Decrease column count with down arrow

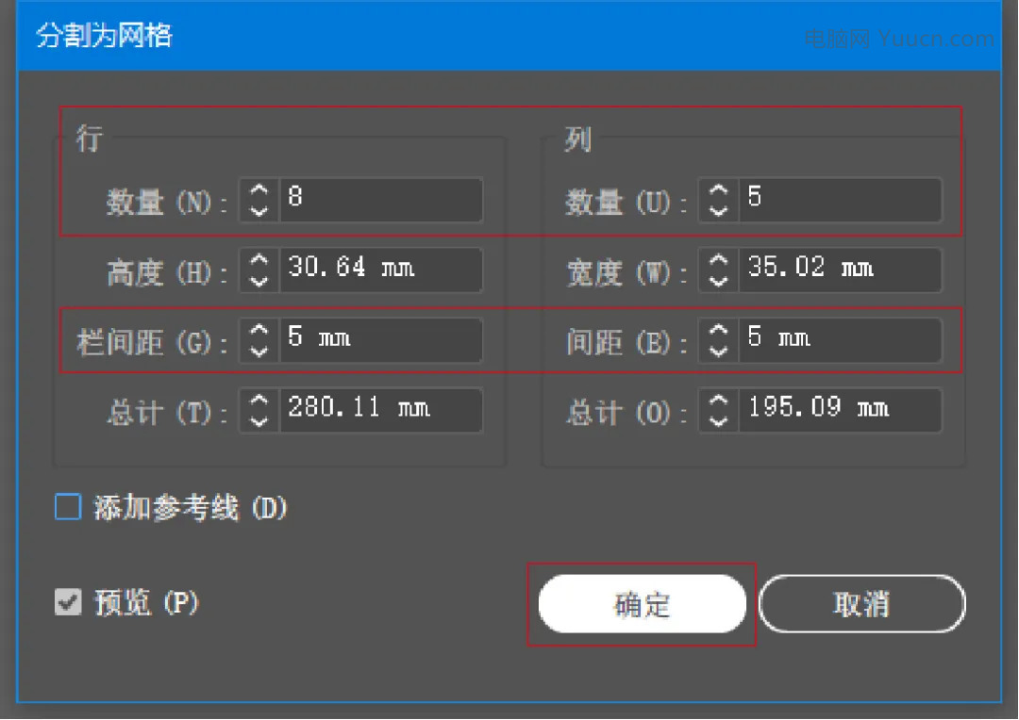718,210
